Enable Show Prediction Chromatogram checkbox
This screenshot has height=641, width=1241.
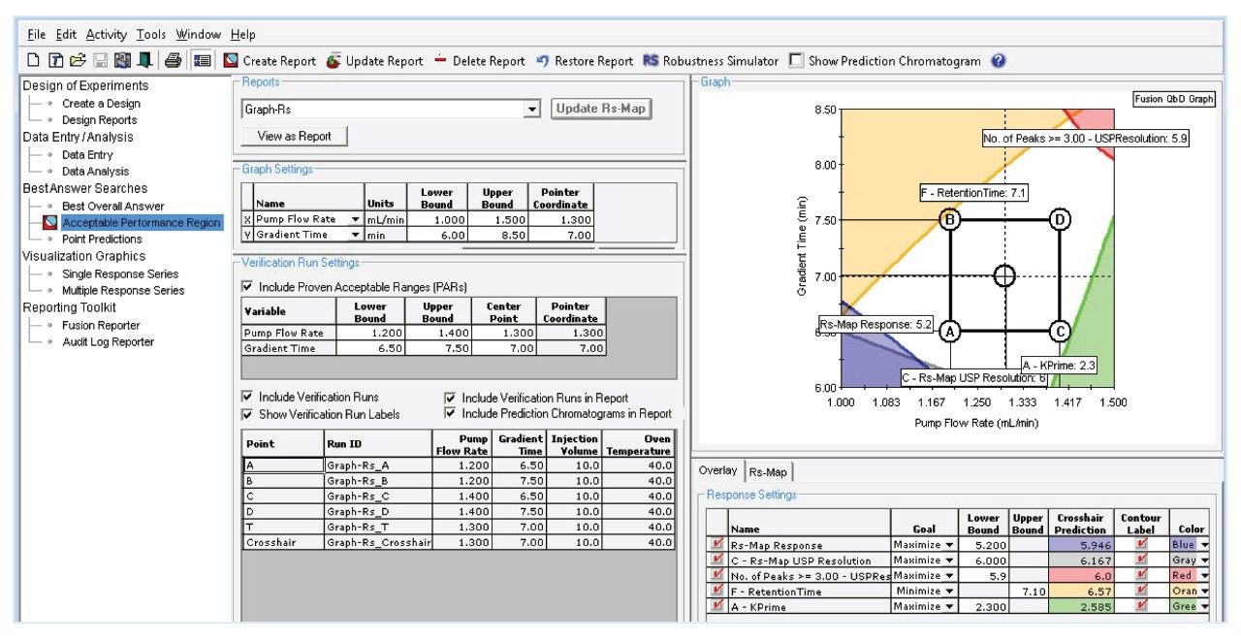coord(796,61)
